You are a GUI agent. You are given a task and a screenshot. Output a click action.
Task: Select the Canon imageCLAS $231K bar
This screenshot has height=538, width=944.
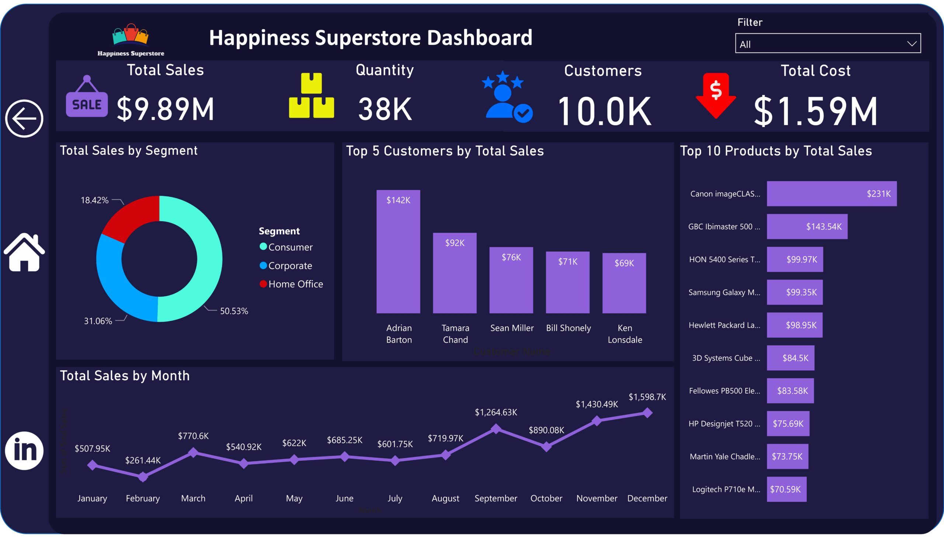pos(832,193)
